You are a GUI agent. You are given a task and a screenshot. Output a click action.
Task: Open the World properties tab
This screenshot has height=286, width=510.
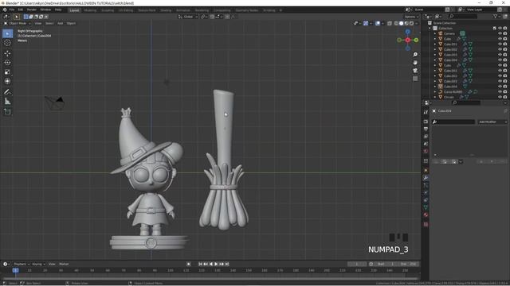pos(426,151)
